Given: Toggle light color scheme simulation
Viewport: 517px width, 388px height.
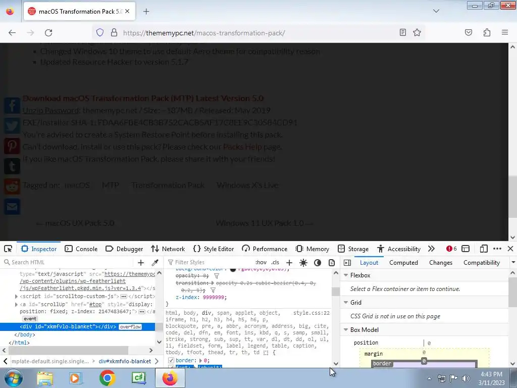Looking at the screenshot, I should tap(303, 263).
